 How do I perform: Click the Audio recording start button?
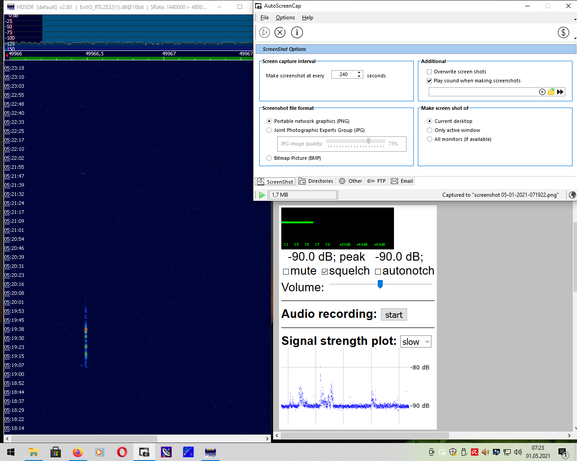(394, 315)
